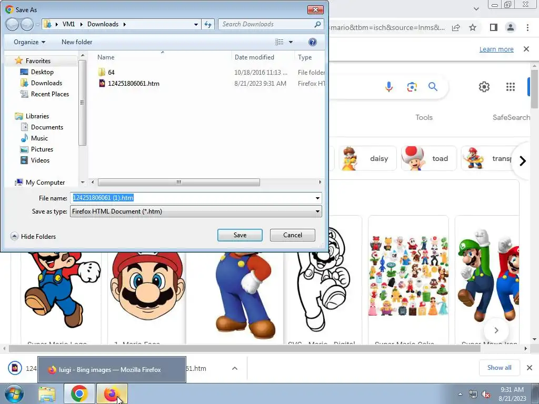Select Favorites in the navigation pane
The image size is (539, 404).
[38, 61]
